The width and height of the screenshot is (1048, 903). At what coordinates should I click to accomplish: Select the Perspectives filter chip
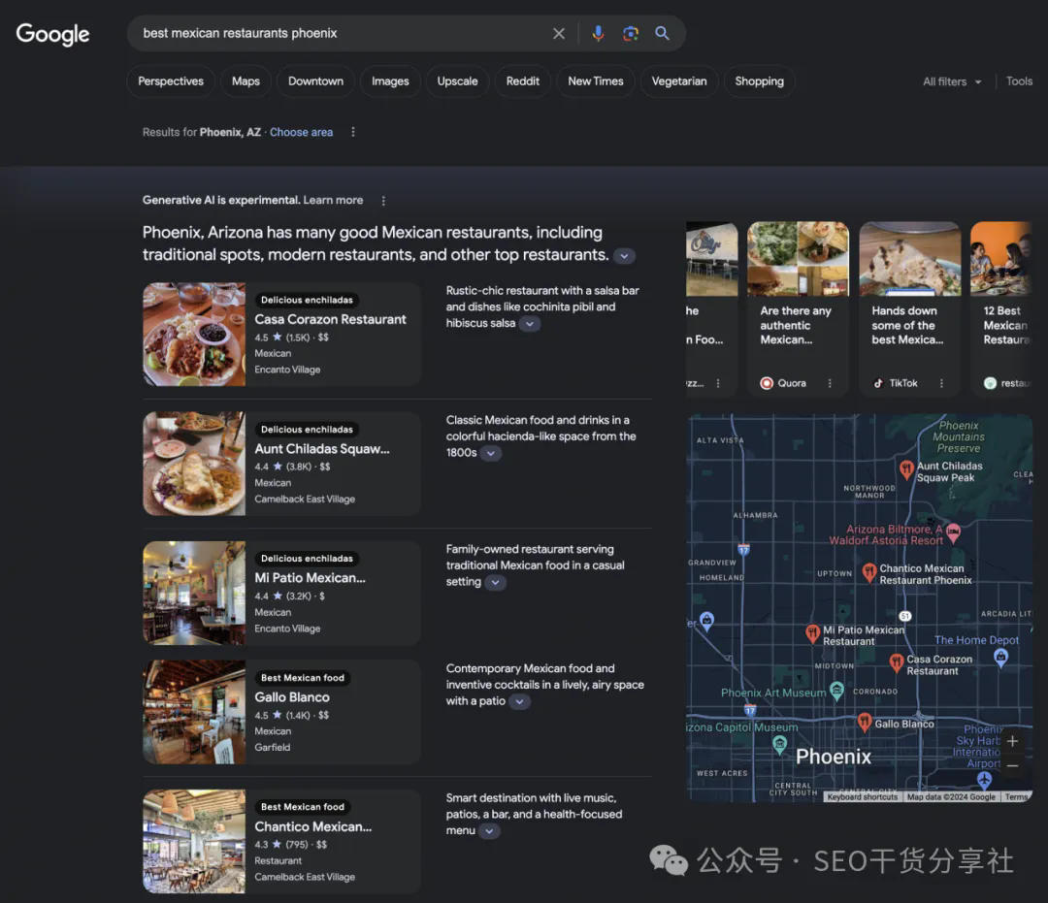(171, 81)
